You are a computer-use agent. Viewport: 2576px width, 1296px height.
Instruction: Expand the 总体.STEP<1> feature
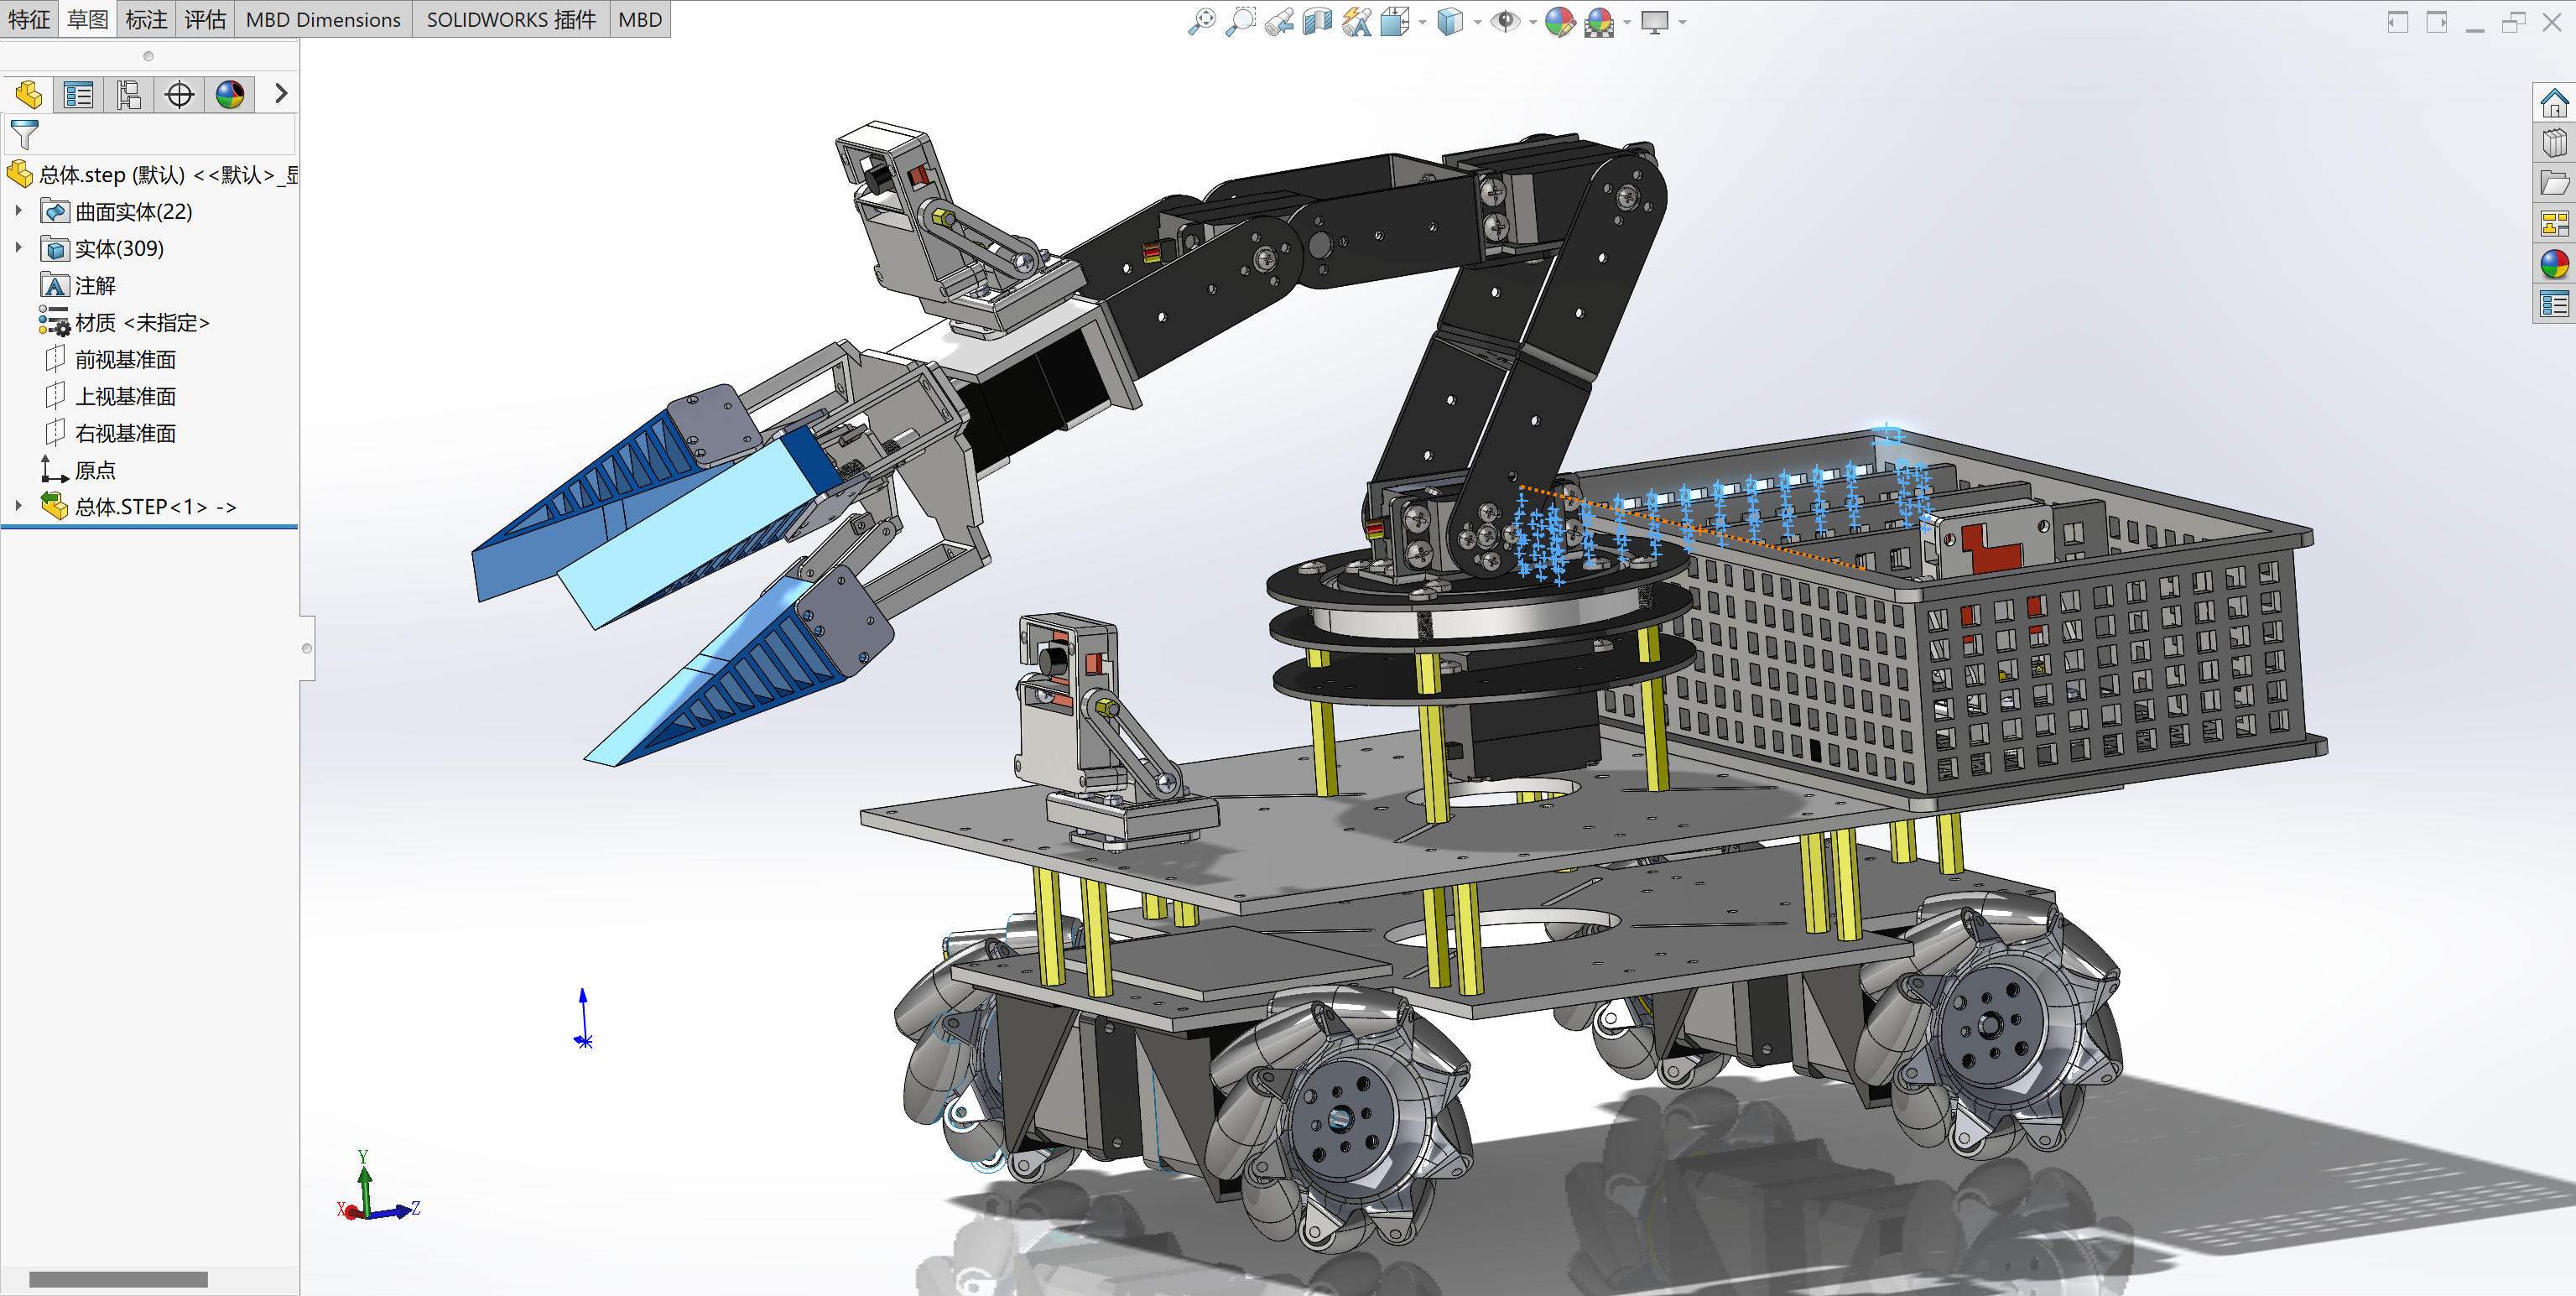[18, 506]
